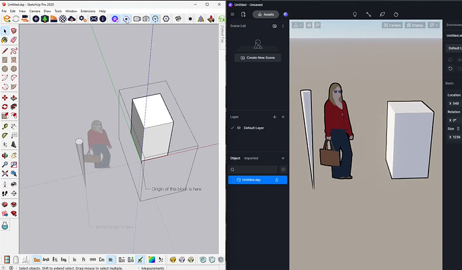Viewport: 462px width, 270px height.
Task: Open the Layer panel filter dropdown
Action: pos(283,117)
